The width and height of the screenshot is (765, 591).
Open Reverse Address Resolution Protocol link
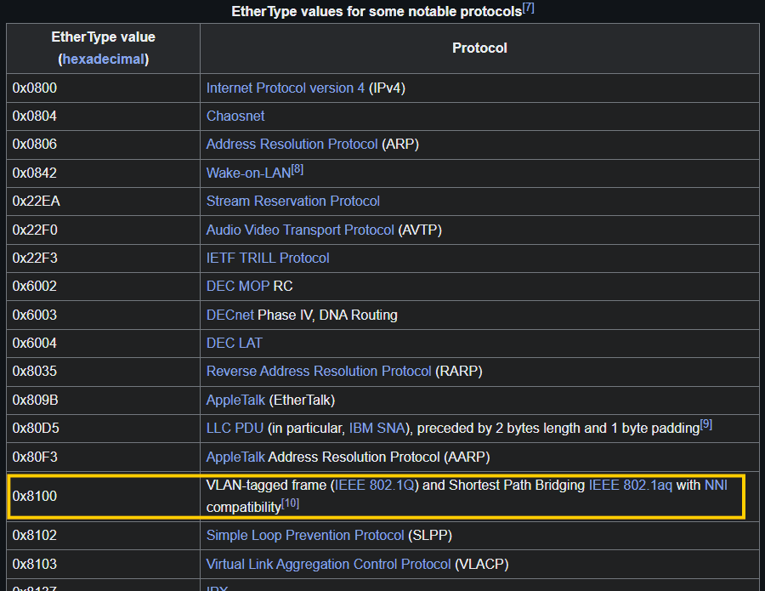point(319,371)
